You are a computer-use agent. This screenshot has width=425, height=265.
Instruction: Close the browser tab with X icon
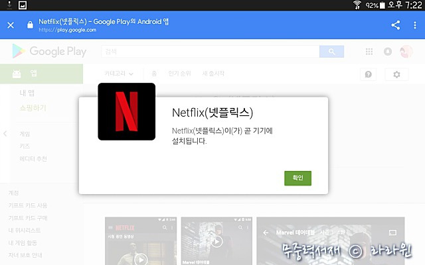pos(11,25)
